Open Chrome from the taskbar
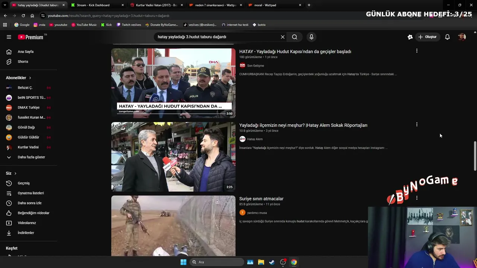 294,262
